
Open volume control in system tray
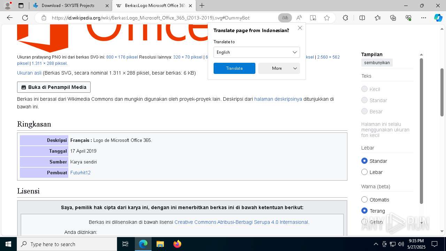(401, 244)
